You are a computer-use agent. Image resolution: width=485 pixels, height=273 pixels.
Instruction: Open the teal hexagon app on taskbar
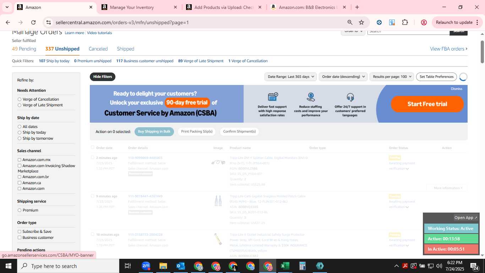[320, 266]
